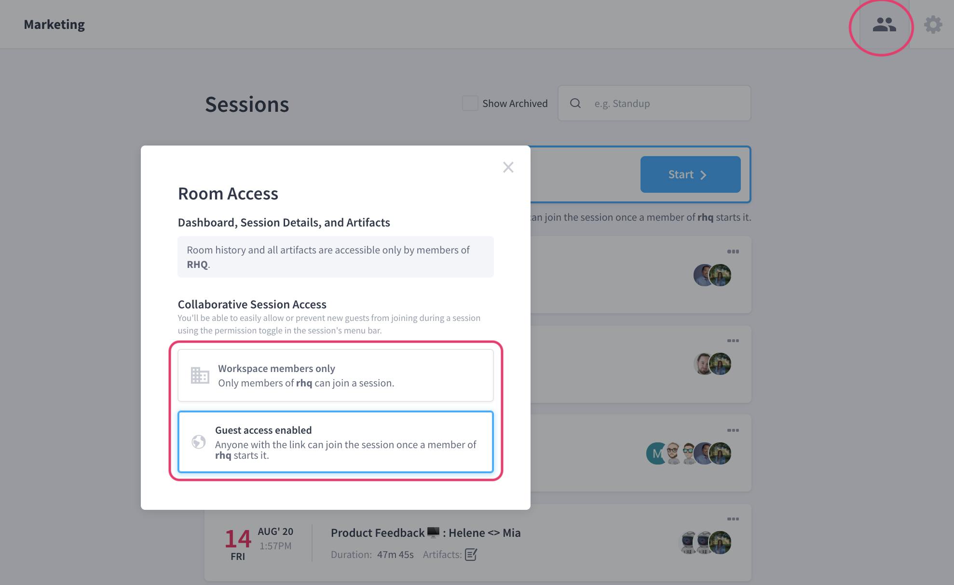Select Guest access enabled option

(336, 442)
